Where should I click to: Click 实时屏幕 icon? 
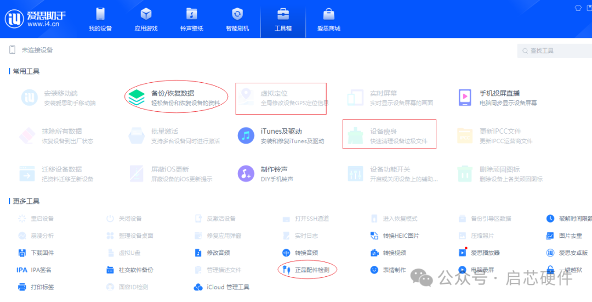(356, 98)
